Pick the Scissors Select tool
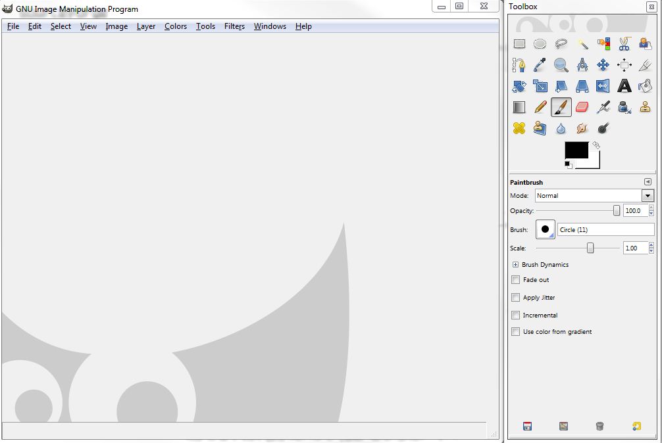662x443 pixels. point(624,44)
